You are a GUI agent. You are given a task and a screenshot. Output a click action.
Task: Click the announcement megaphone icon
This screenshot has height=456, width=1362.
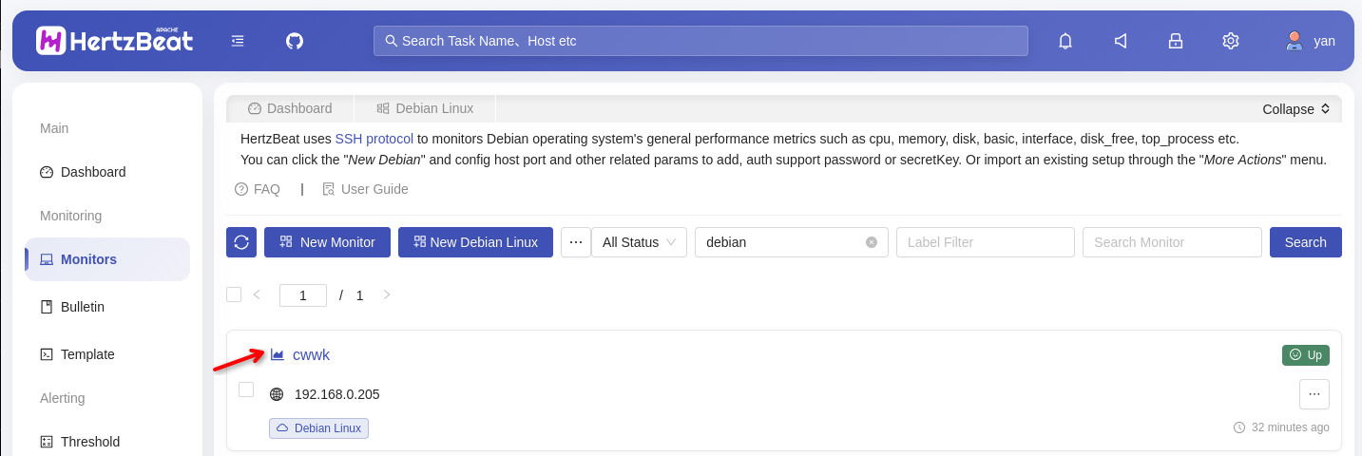point(1121,41)
